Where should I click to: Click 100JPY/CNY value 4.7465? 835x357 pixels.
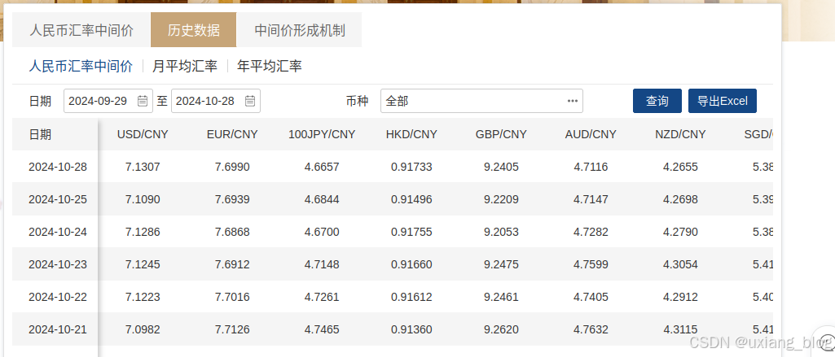pos(322,329)
